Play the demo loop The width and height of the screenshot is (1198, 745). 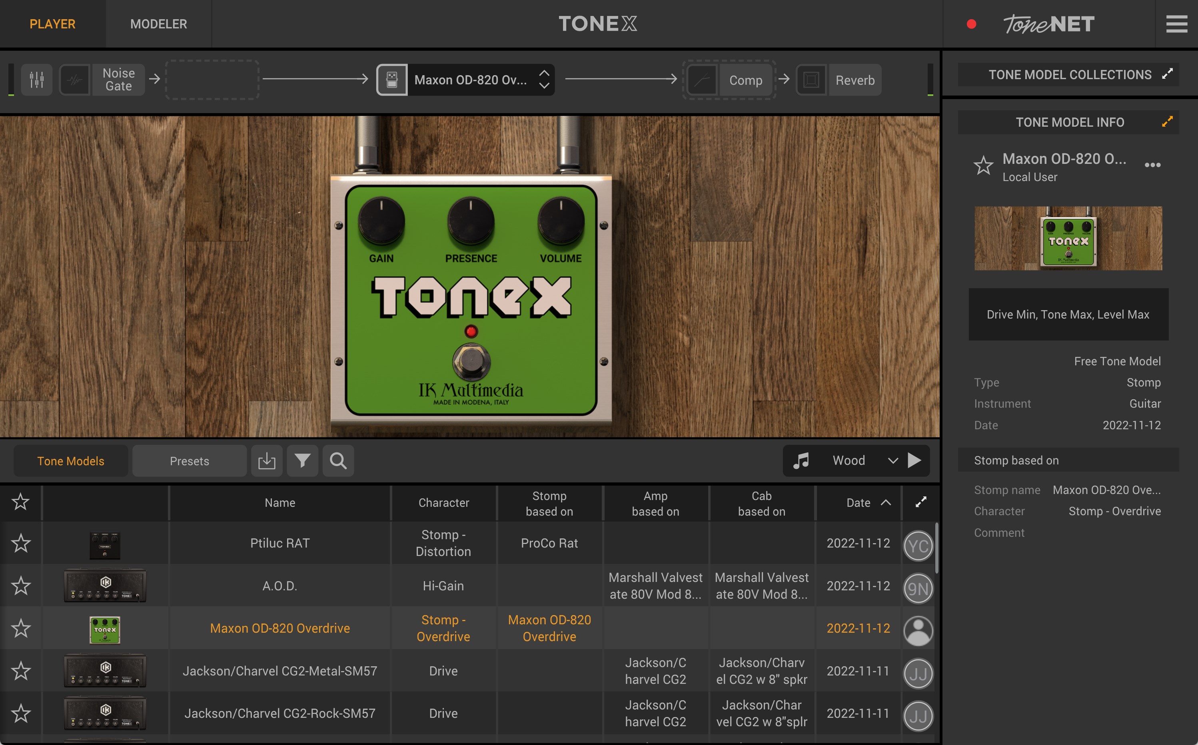tap(914, 461)
